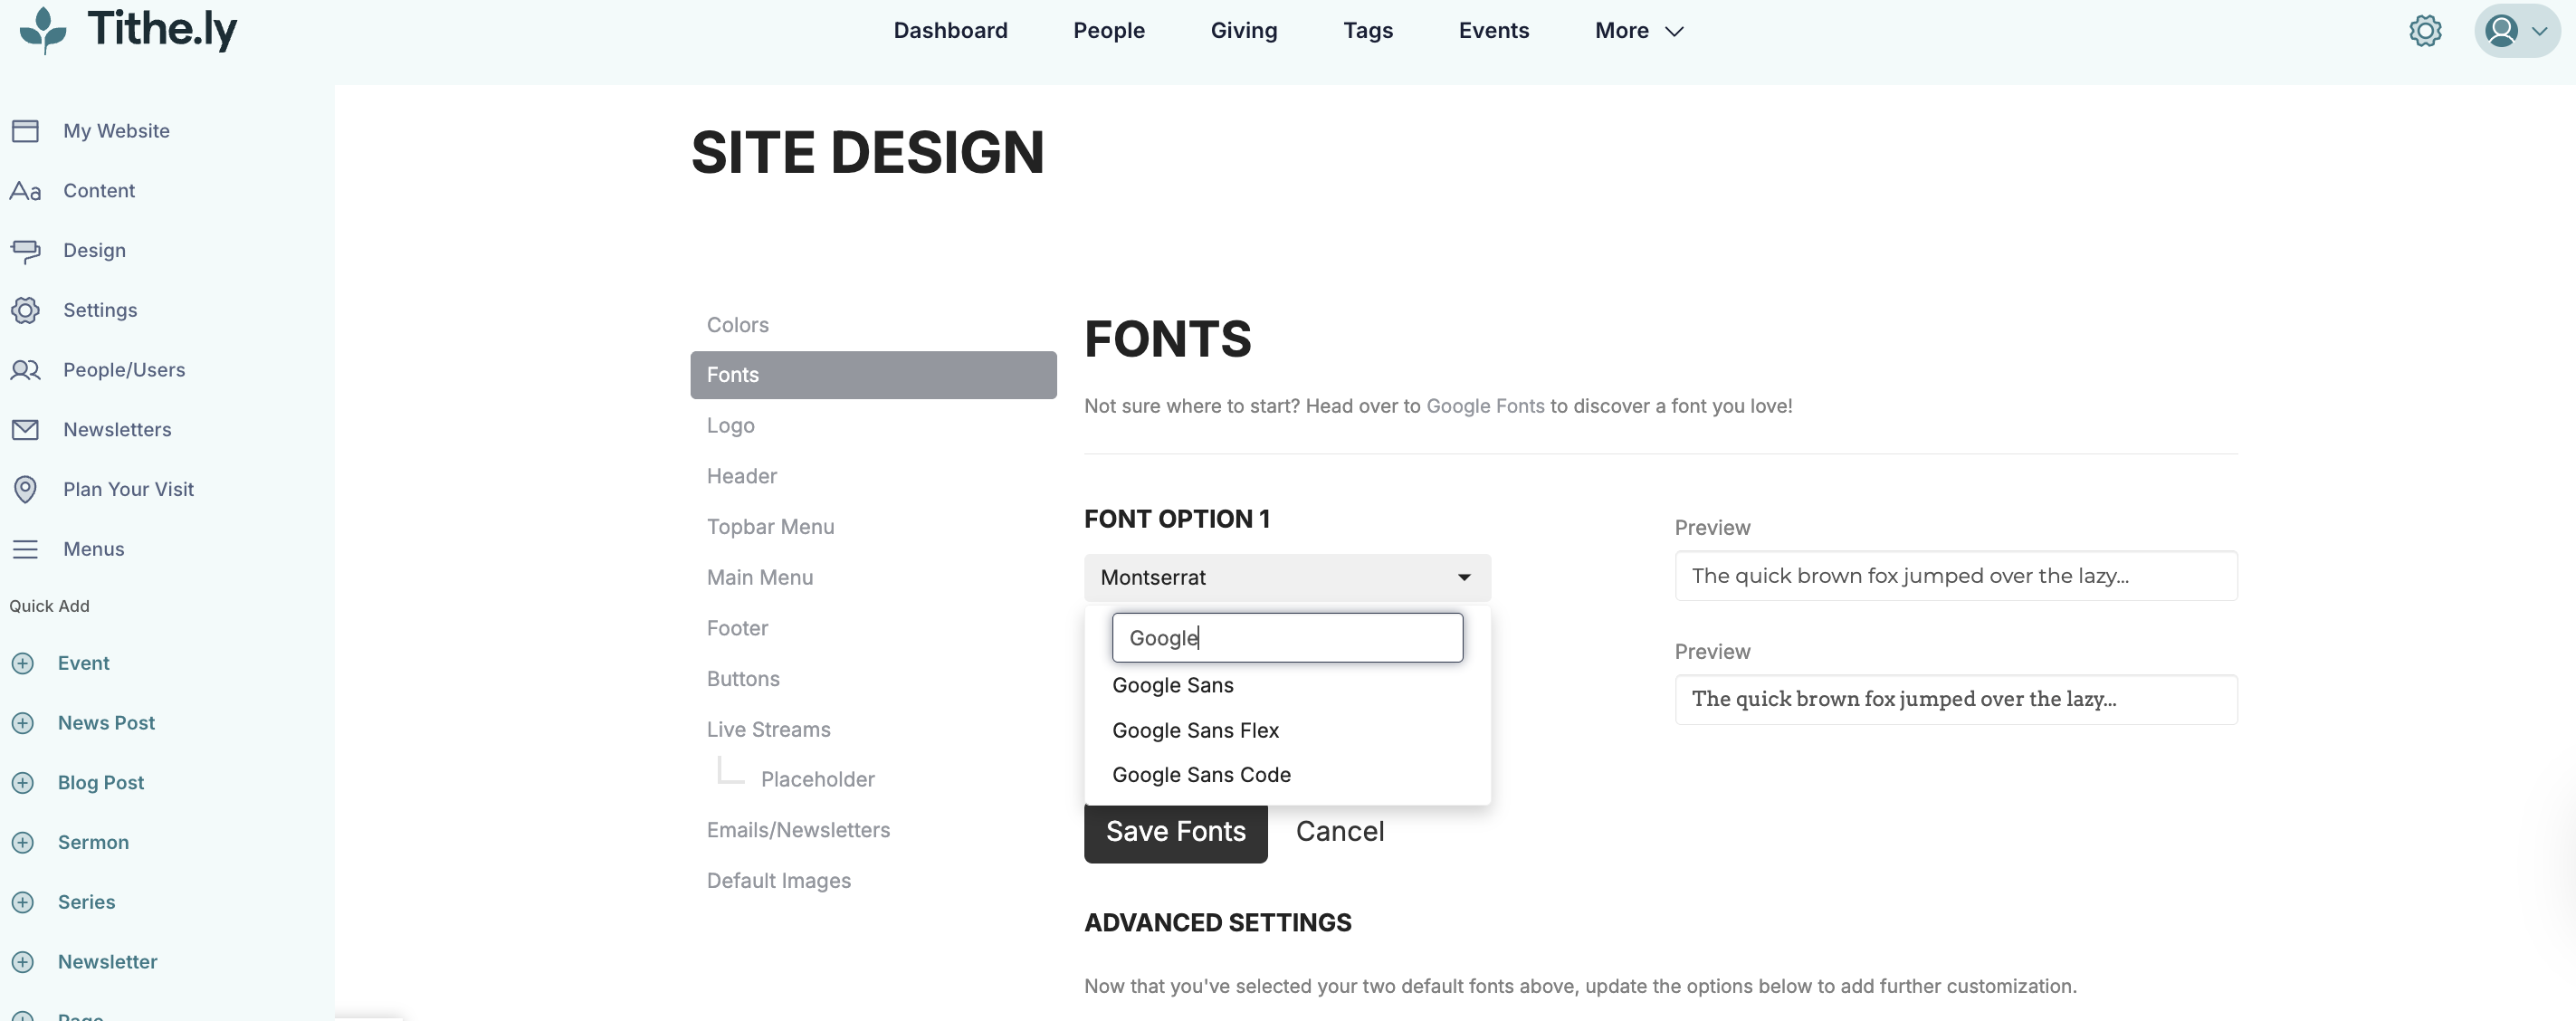Click the Content Aa icon

click(25, 191)
